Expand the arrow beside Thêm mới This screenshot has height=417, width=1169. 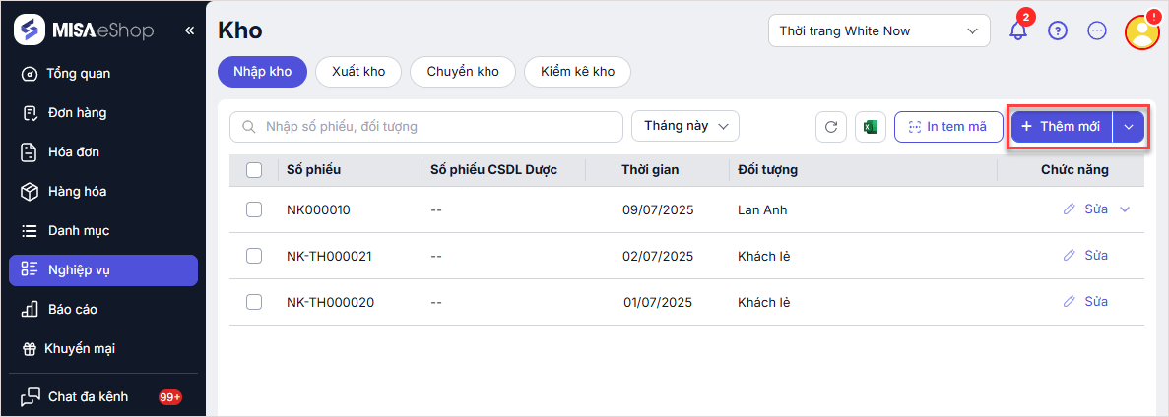coord(1129,127)
